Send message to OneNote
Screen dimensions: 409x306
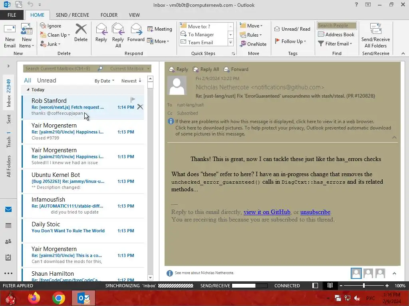pos(253,44)
